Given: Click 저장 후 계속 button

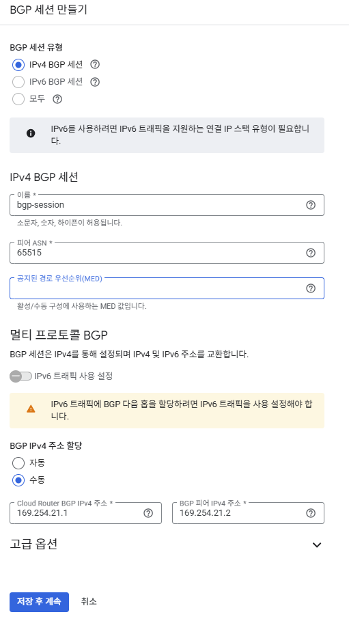Looking at the screenshot, I should (x=39, y=602).
